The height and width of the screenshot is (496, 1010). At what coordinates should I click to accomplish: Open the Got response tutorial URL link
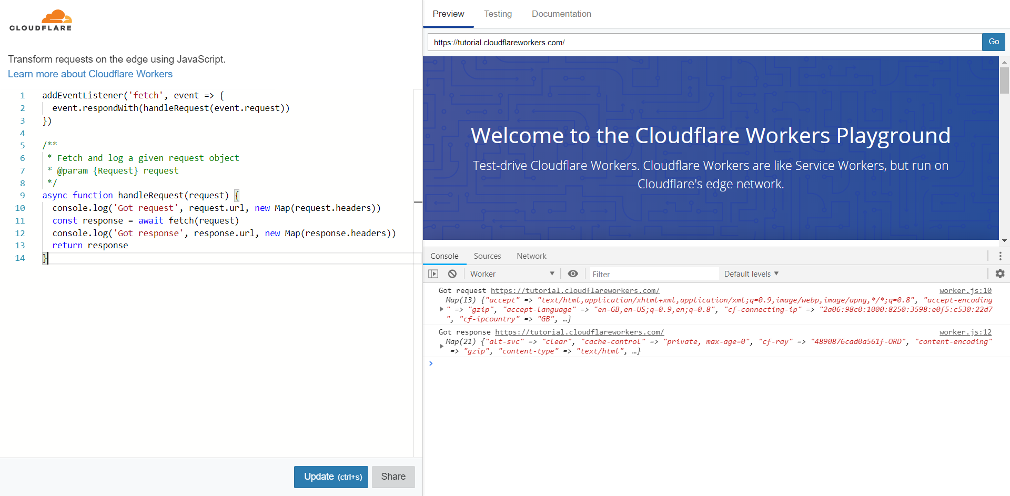tap(579, 332)
